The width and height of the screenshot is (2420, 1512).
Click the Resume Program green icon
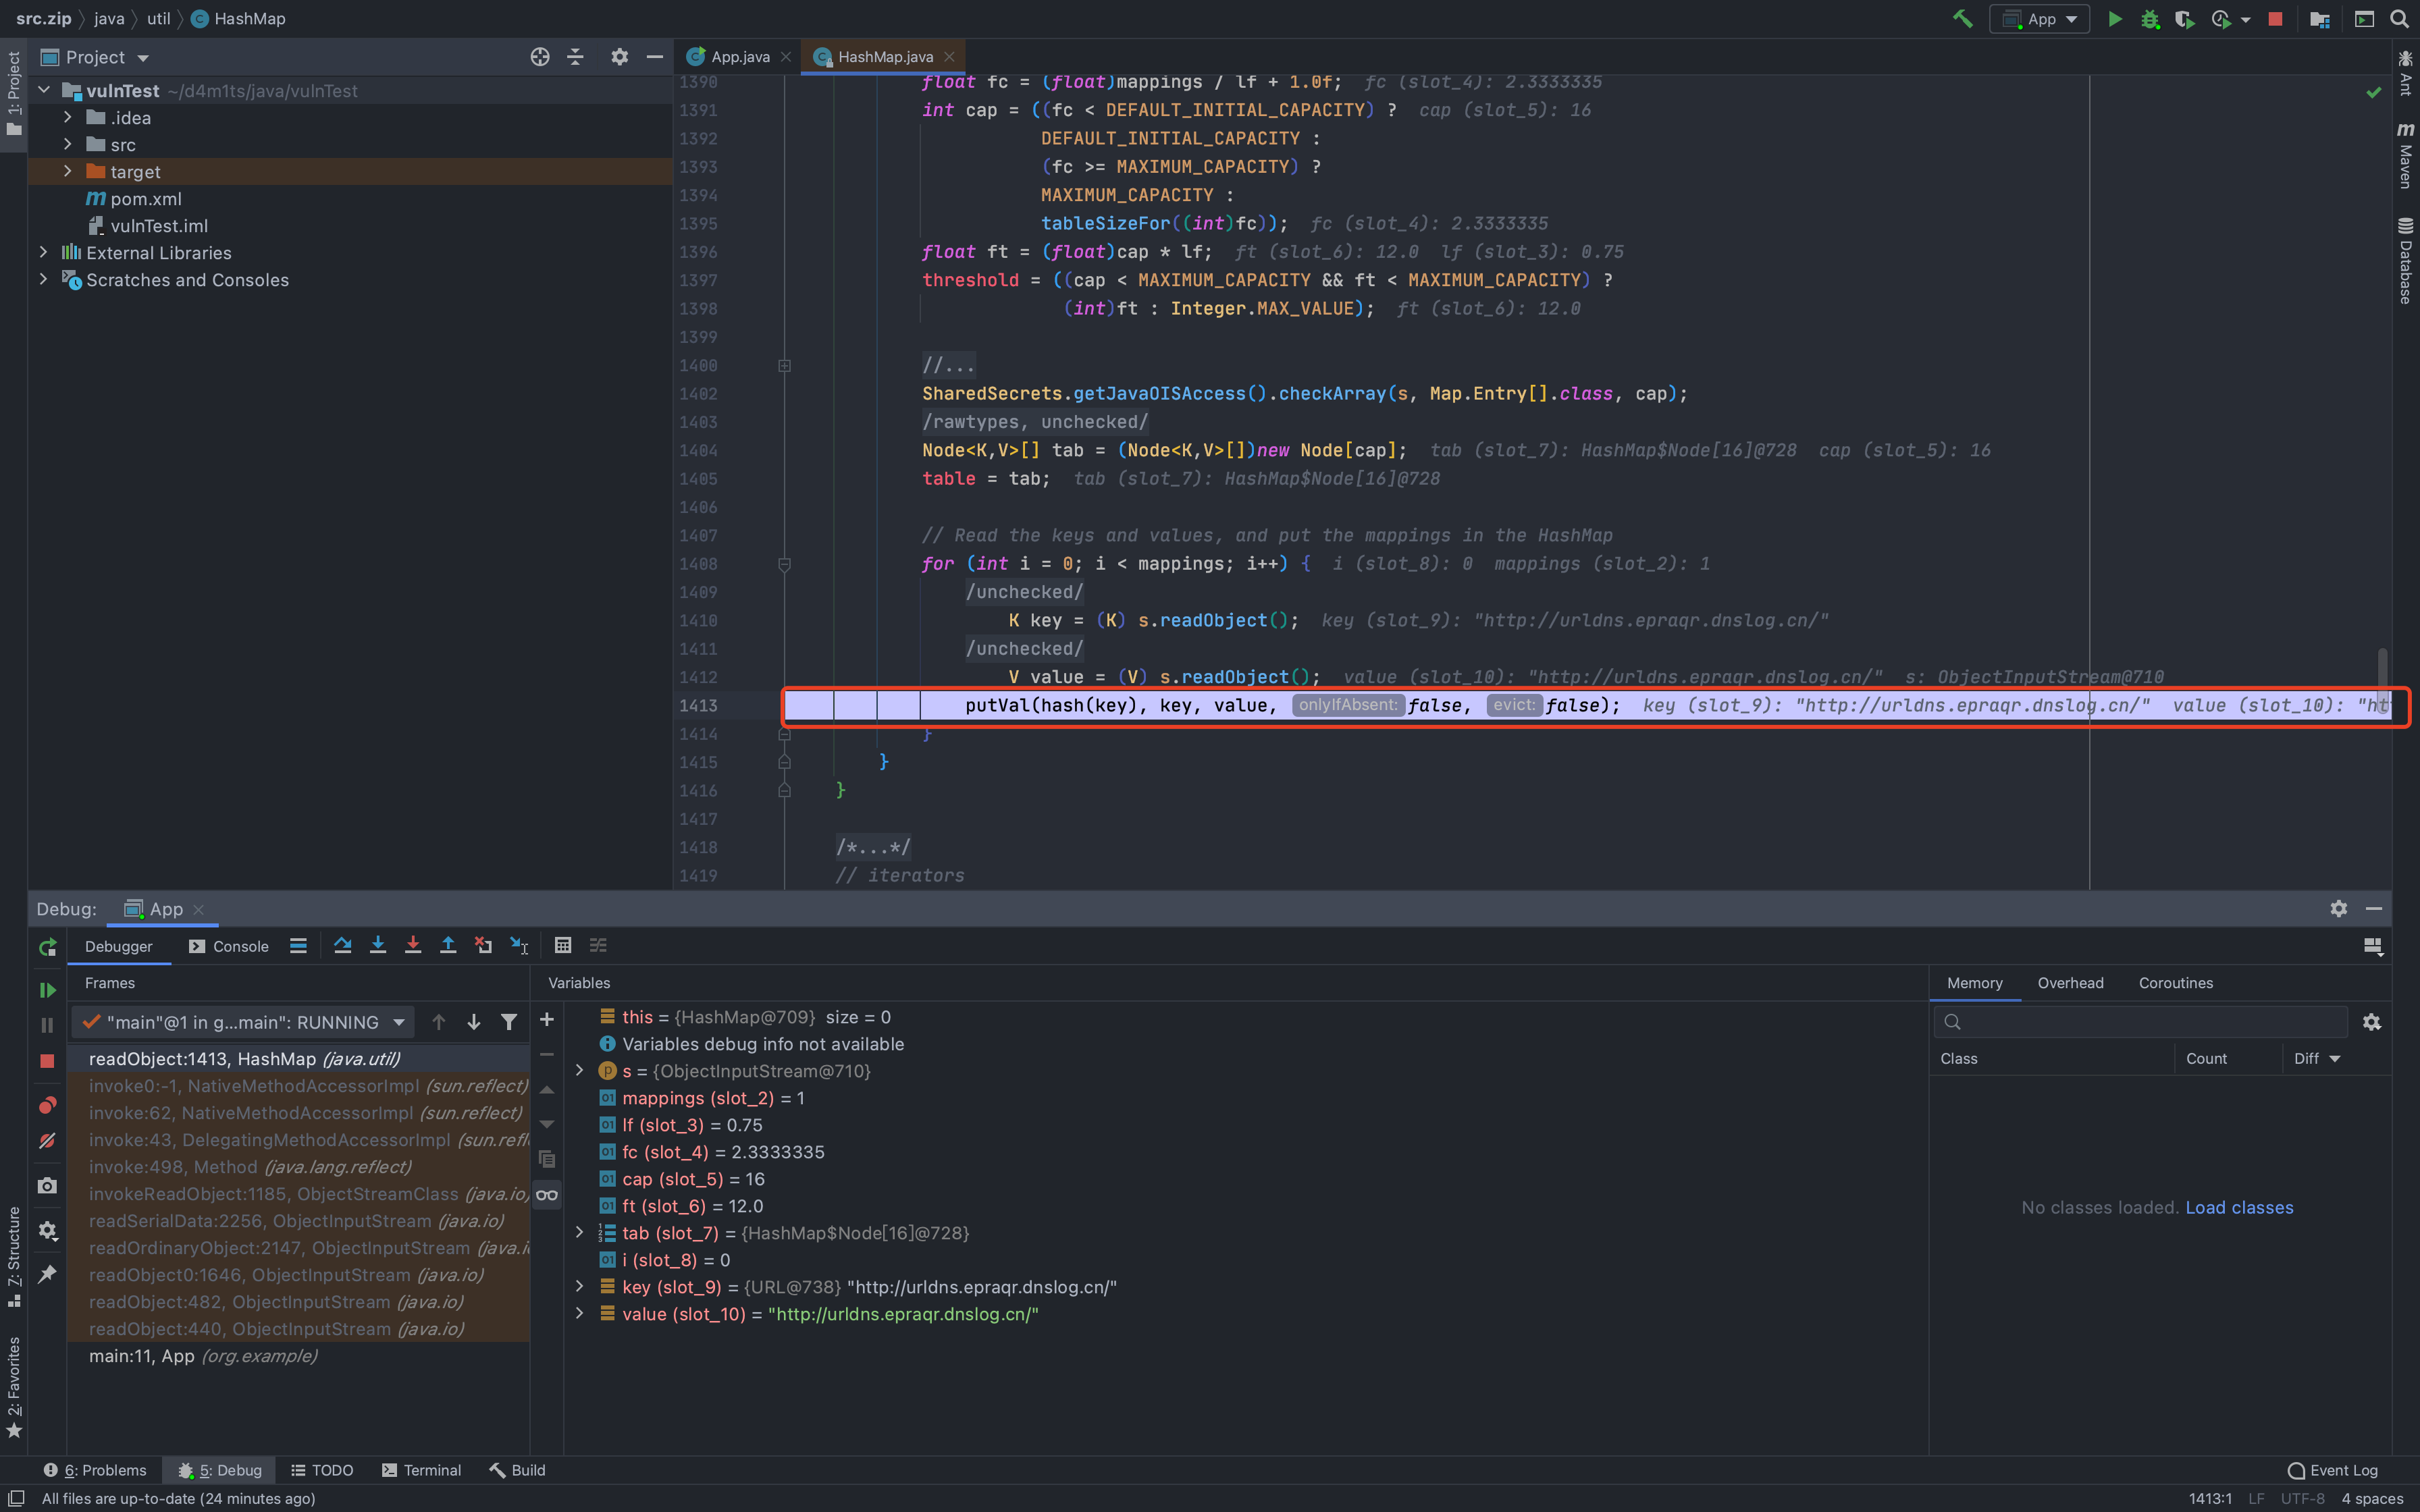click(47, 990)
